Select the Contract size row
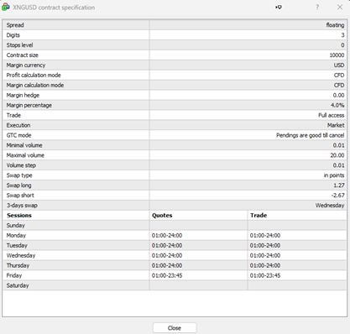The width and height of the screenshot is (350, 334). click(x=175, y=55)
